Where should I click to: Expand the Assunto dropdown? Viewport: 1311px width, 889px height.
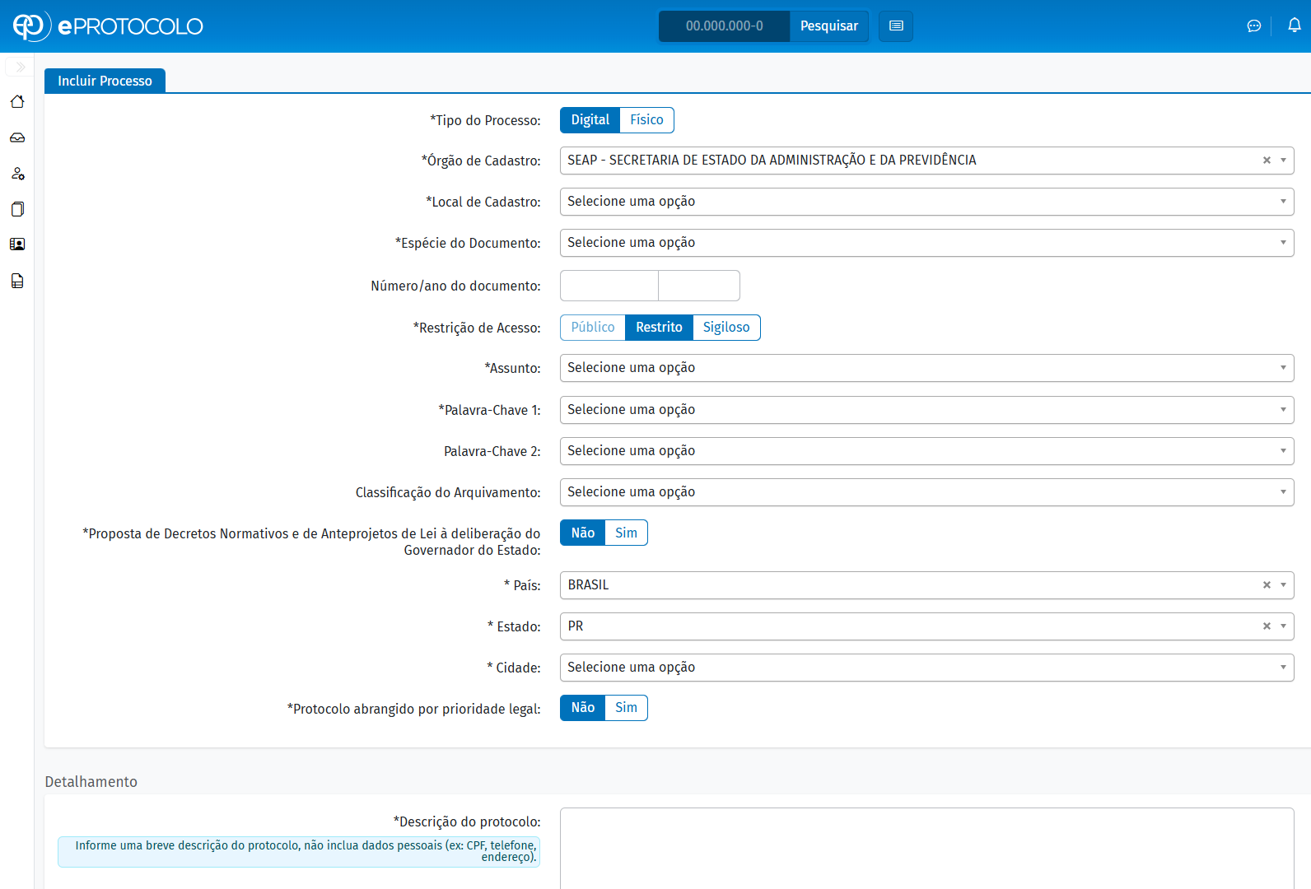926,368
